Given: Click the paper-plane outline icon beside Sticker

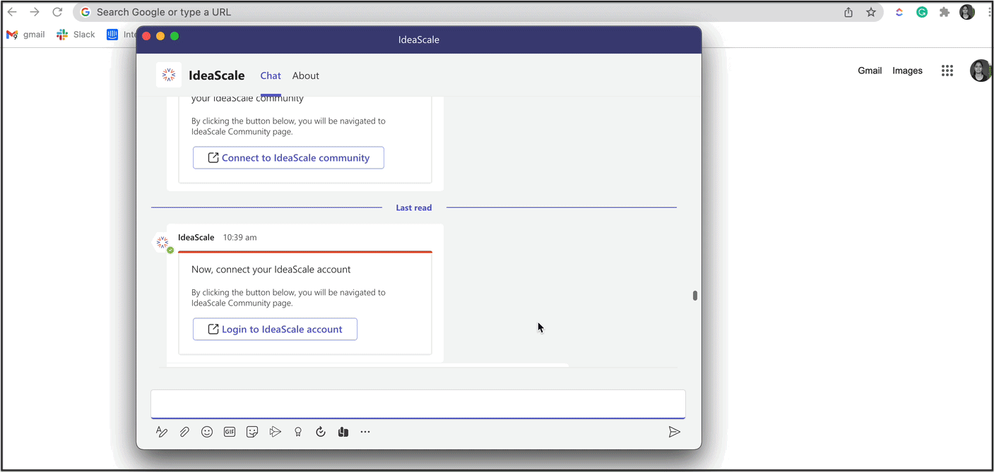Looking at the screenshot, I should click(276, 432).
